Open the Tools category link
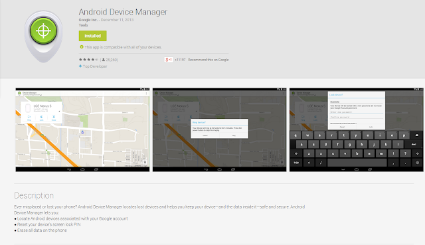Viewport: 425px width, 245px height. tap(83, 25)
